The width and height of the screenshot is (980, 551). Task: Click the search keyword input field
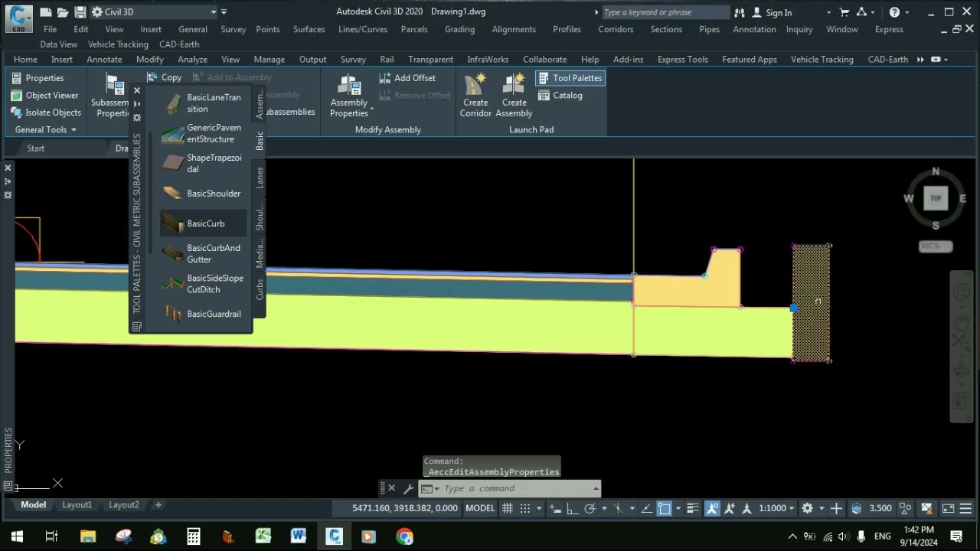[x=665, y=12]
